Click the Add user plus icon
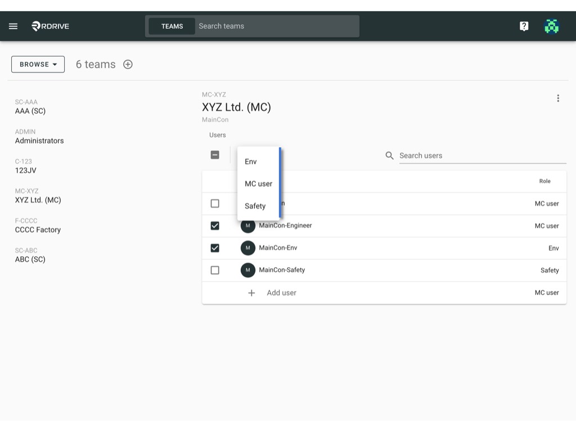The image size is (576, 432). [x=251, y=292]
